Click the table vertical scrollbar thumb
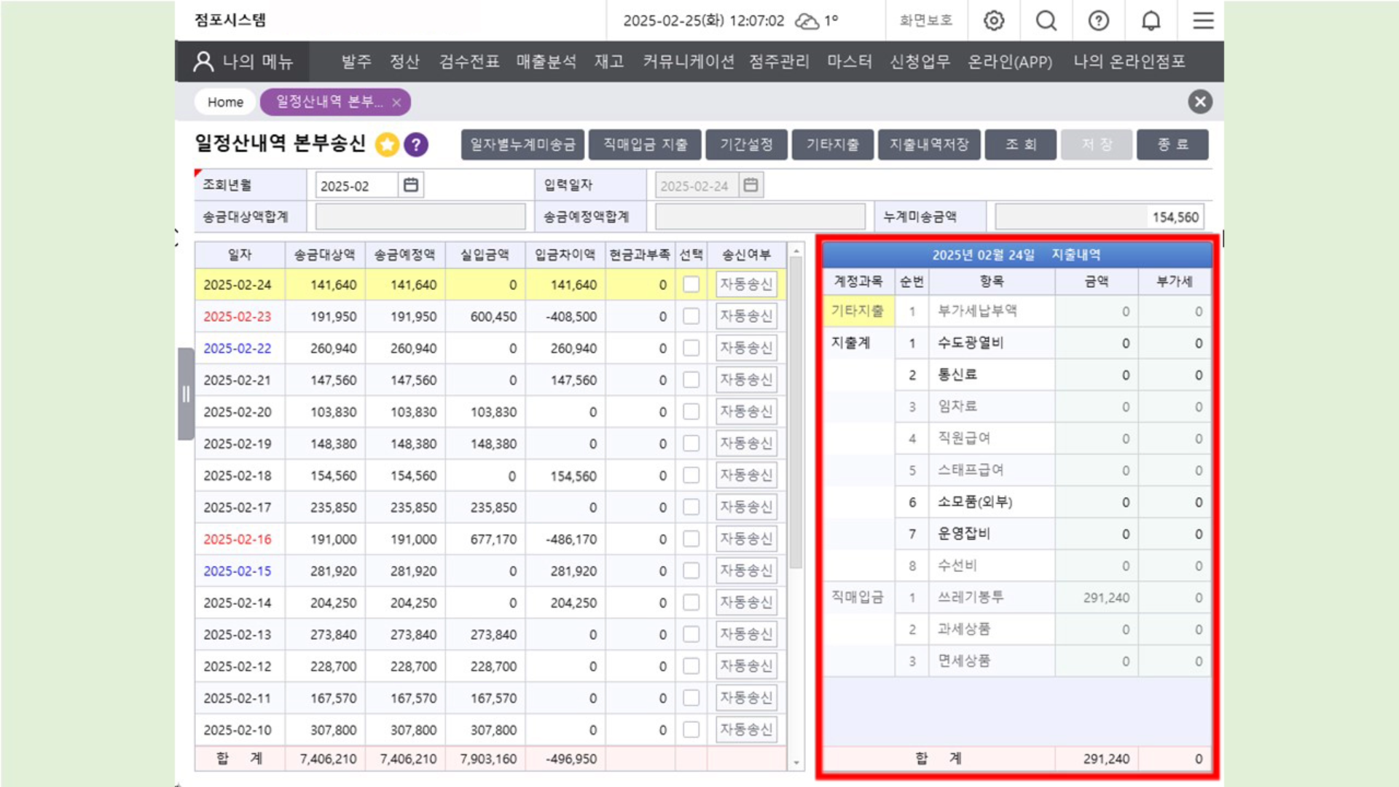The height and width of the screenshot is (787, 1399). pyautogui.click(x=796, y=412)
